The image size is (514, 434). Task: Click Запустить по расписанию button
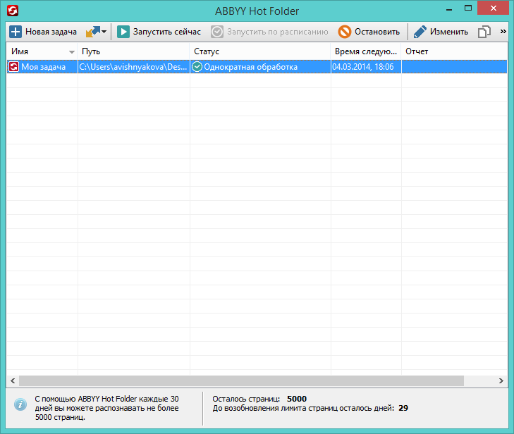pos(269,32)
